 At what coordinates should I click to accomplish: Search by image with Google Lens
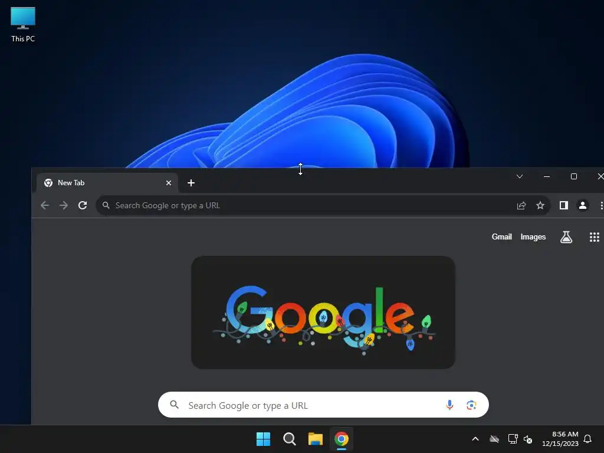(471, 405)
